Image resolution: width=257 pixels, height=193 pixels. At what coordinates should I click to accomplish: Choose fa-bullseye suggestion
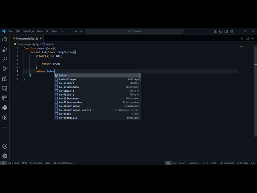[98, 79]
